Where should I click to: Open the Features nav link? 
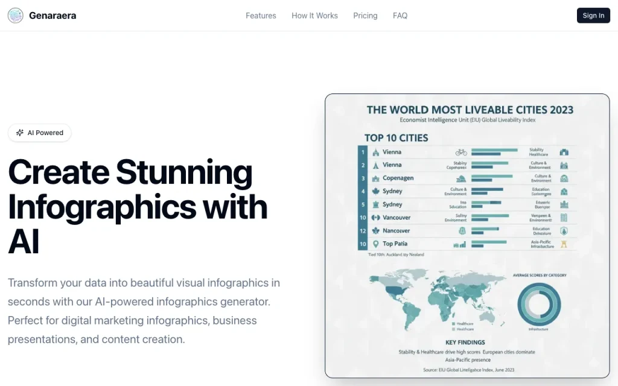pyautogui.click(x=261, y=15)
